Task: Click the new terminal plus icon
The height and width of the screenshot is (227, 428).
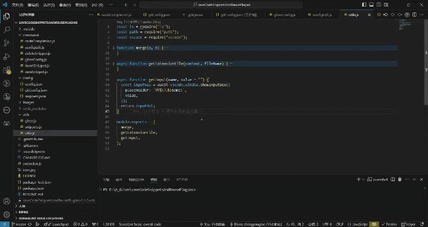Action: (x=358, y=179)
